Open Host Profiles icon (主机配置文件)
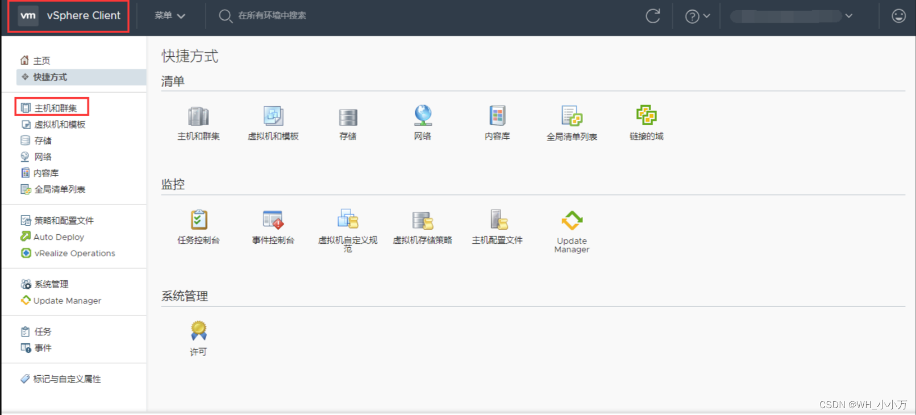 click(498, 219)
